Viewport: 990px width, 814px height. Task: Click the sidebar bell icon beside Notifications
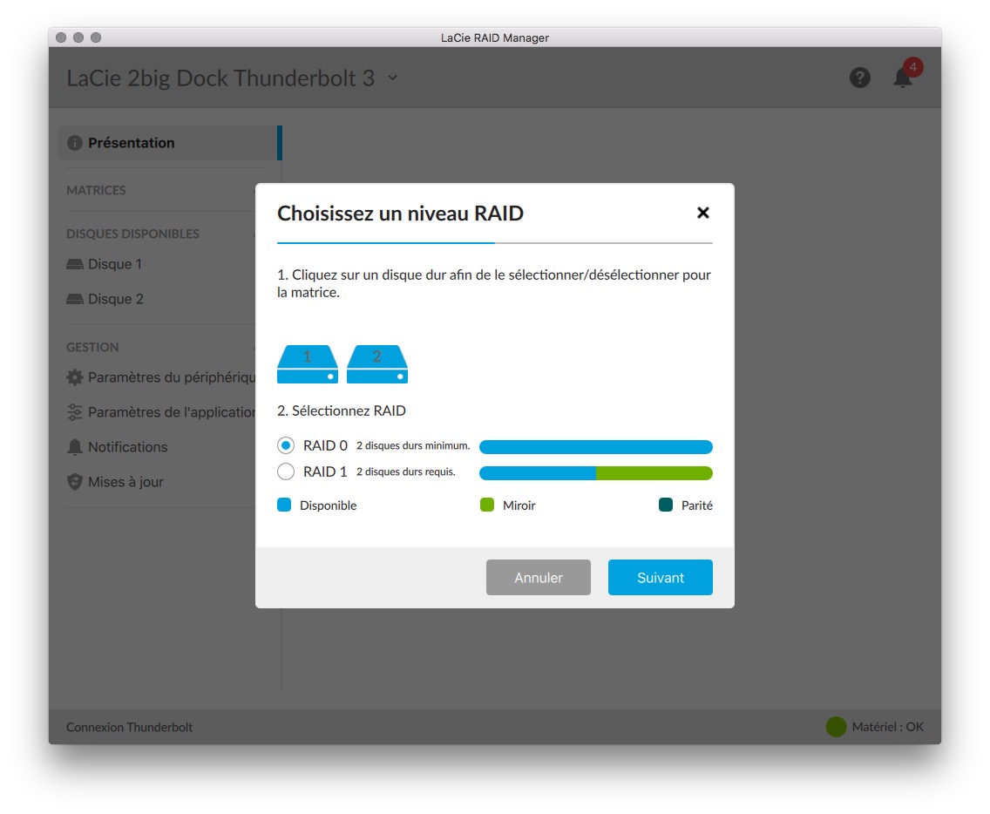tap(74, 447)
